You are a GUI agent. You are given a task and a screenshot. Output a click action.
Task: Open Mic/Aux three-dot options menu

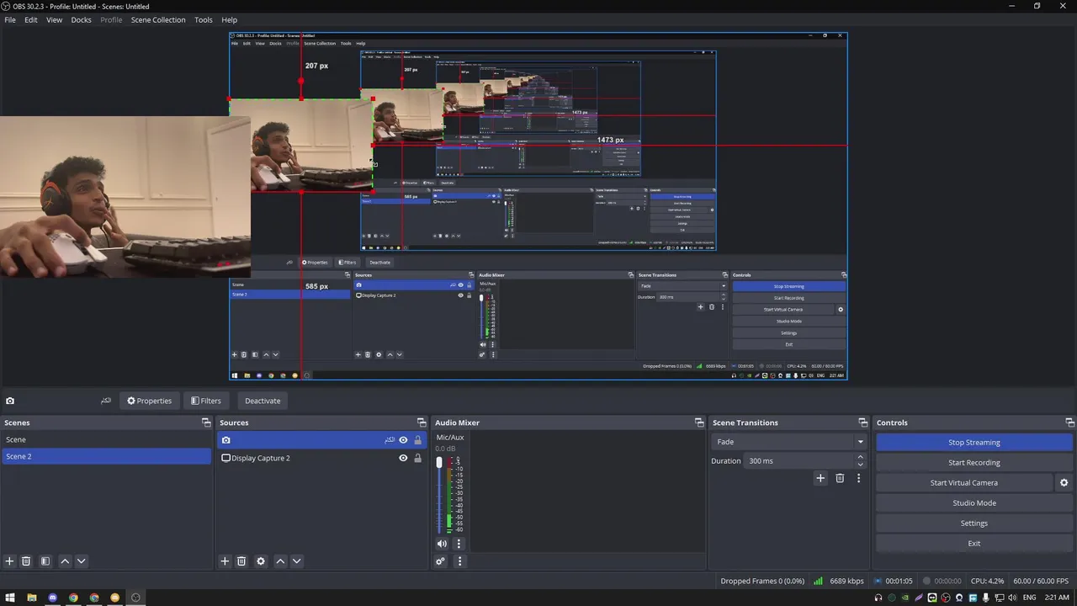[459, 544]
